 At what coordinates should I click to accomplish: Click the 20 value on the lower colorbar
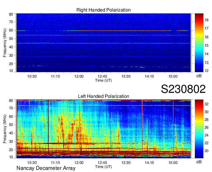click(x=206, y=151)
